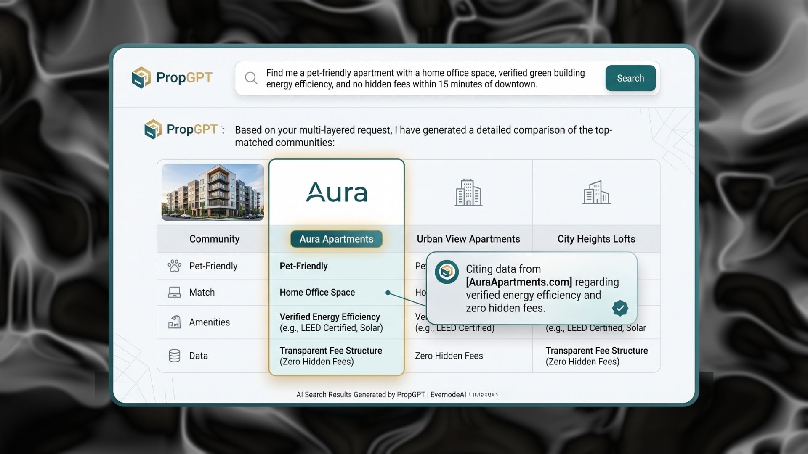Click the City Heights Lofts building icon
808x454 pixels.
click(x=596, y=193)
